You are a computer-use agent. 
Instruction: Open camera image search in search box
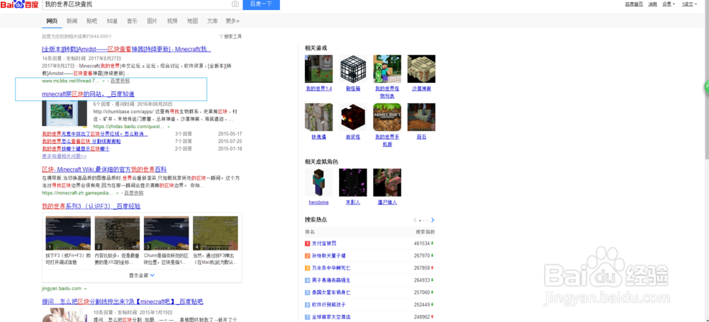click(x=235, y=4)
